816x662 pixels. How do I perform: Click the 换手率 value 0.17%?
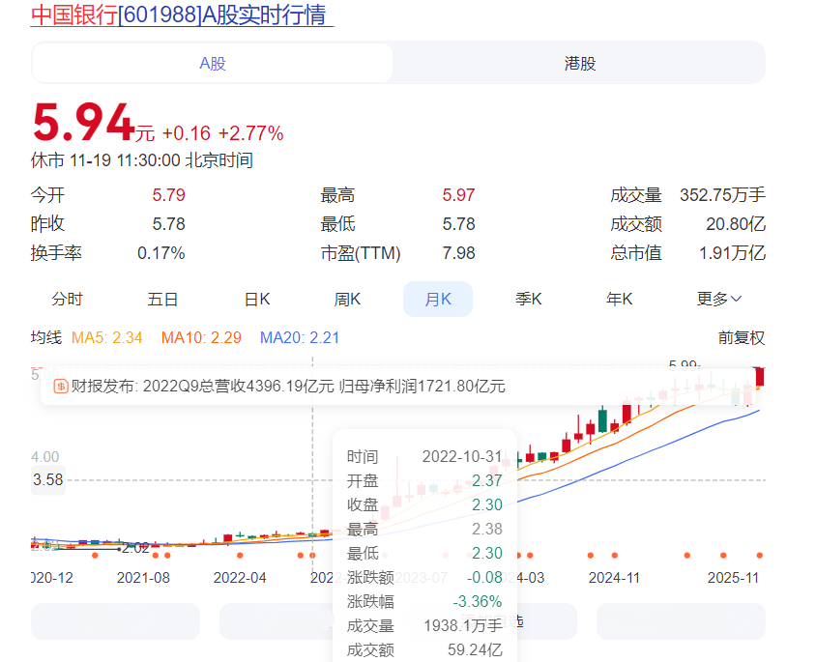[161, 253]
